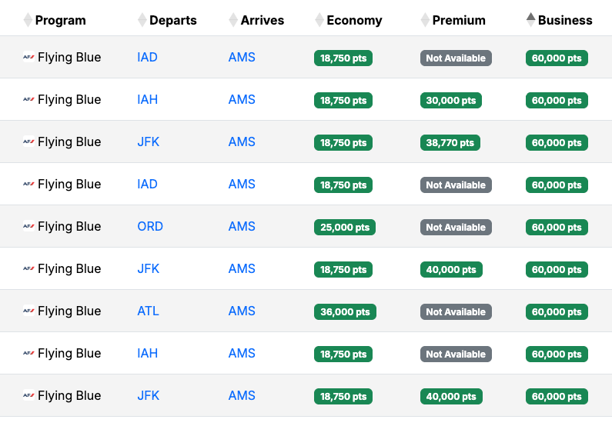Select the 25,000 pts Economy badge
The height and width of the screenshot is (426, 612).
tap(343, 228)
